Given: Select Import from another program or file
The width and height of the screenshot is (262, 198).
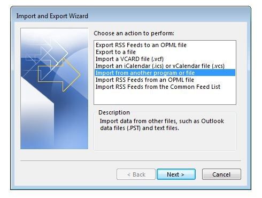Looking at the screenshot, I should point(165,73).
